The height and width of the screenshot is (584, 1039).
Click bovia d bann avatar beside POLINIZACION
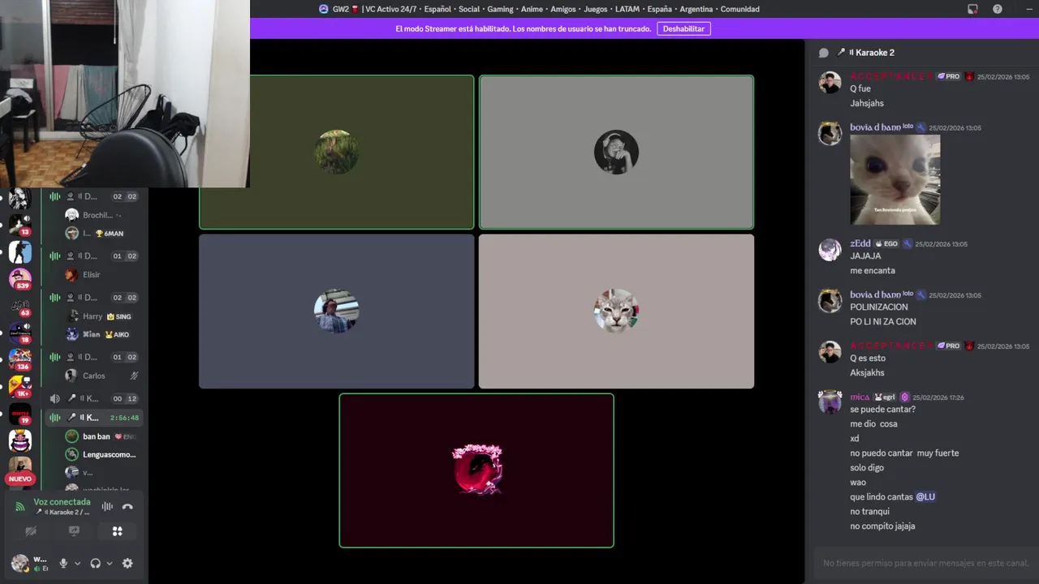[x=830, y=301]
